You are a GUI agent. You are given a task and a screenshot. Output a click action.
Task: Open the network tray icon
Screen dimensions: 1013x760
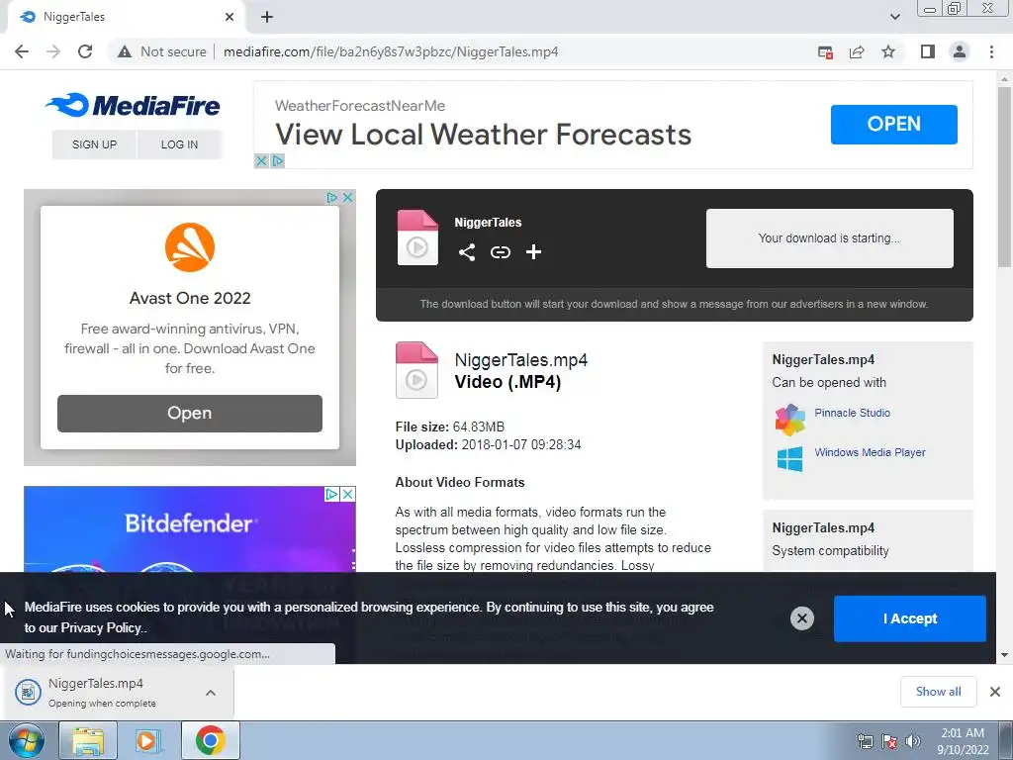click(x=866, y=741)
